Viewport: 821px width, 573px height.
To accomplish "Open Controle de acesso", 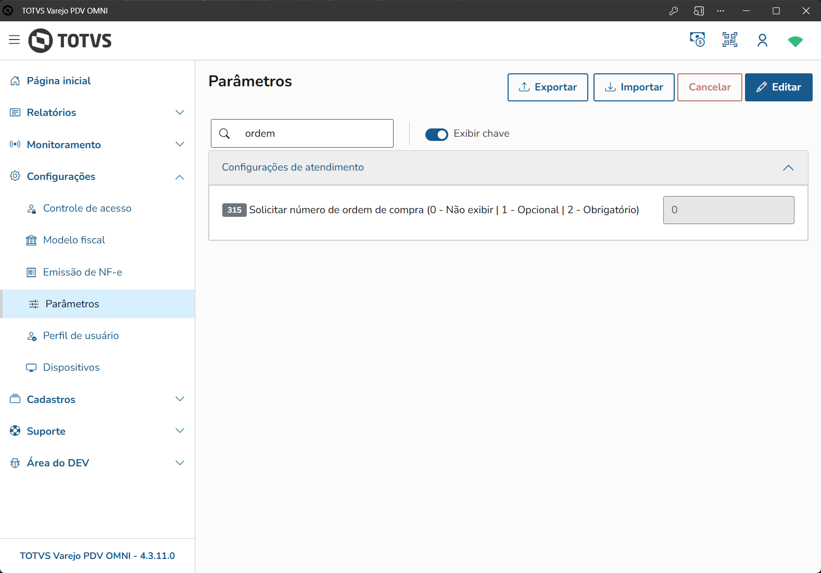I will pyautogui.click(x=97, y=208).
